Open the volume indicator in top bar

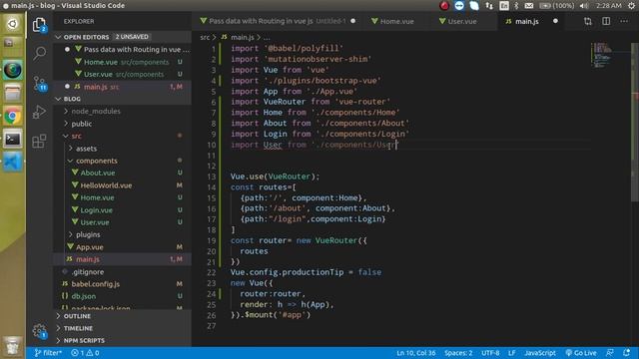pos(584,6)
